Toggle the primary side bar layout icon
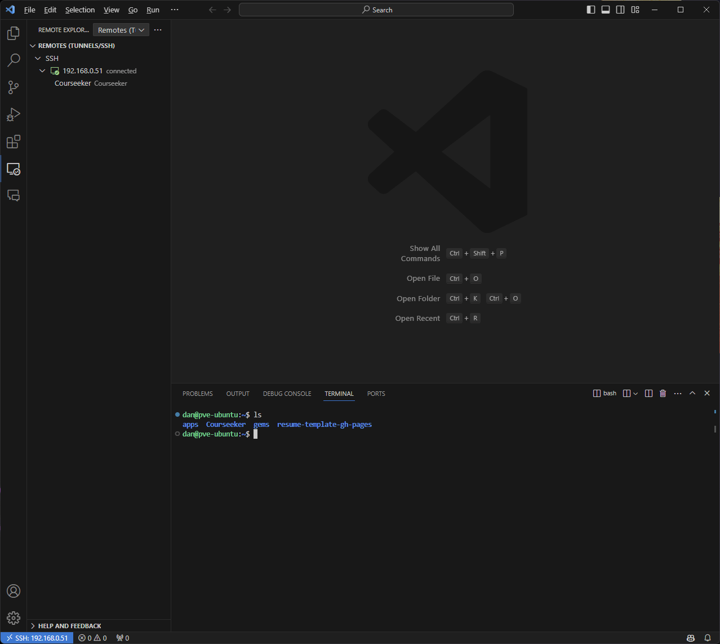The width and height of the screenshot is (720, 644). click(591, 10)
